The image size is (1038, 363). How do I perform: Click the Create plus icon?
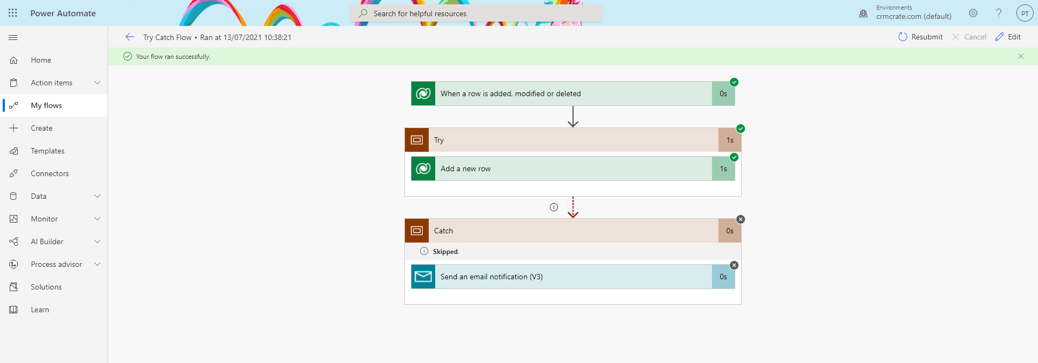pyautogui.click(x=14, y=128)
